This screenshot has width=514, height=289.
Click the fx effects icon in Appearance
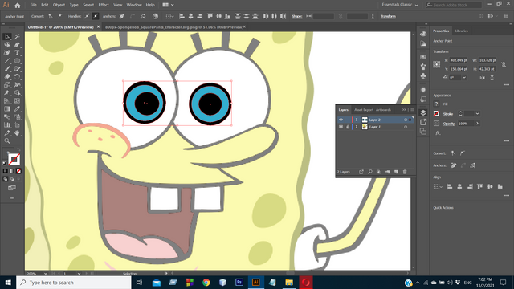[x=438, y=133]
